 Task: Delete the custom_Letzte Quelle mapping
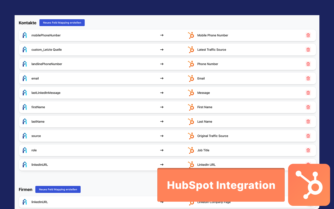coord(308,50)
